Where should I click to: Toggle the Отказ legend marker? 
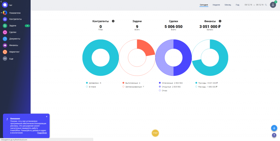[x=160, y=91]
